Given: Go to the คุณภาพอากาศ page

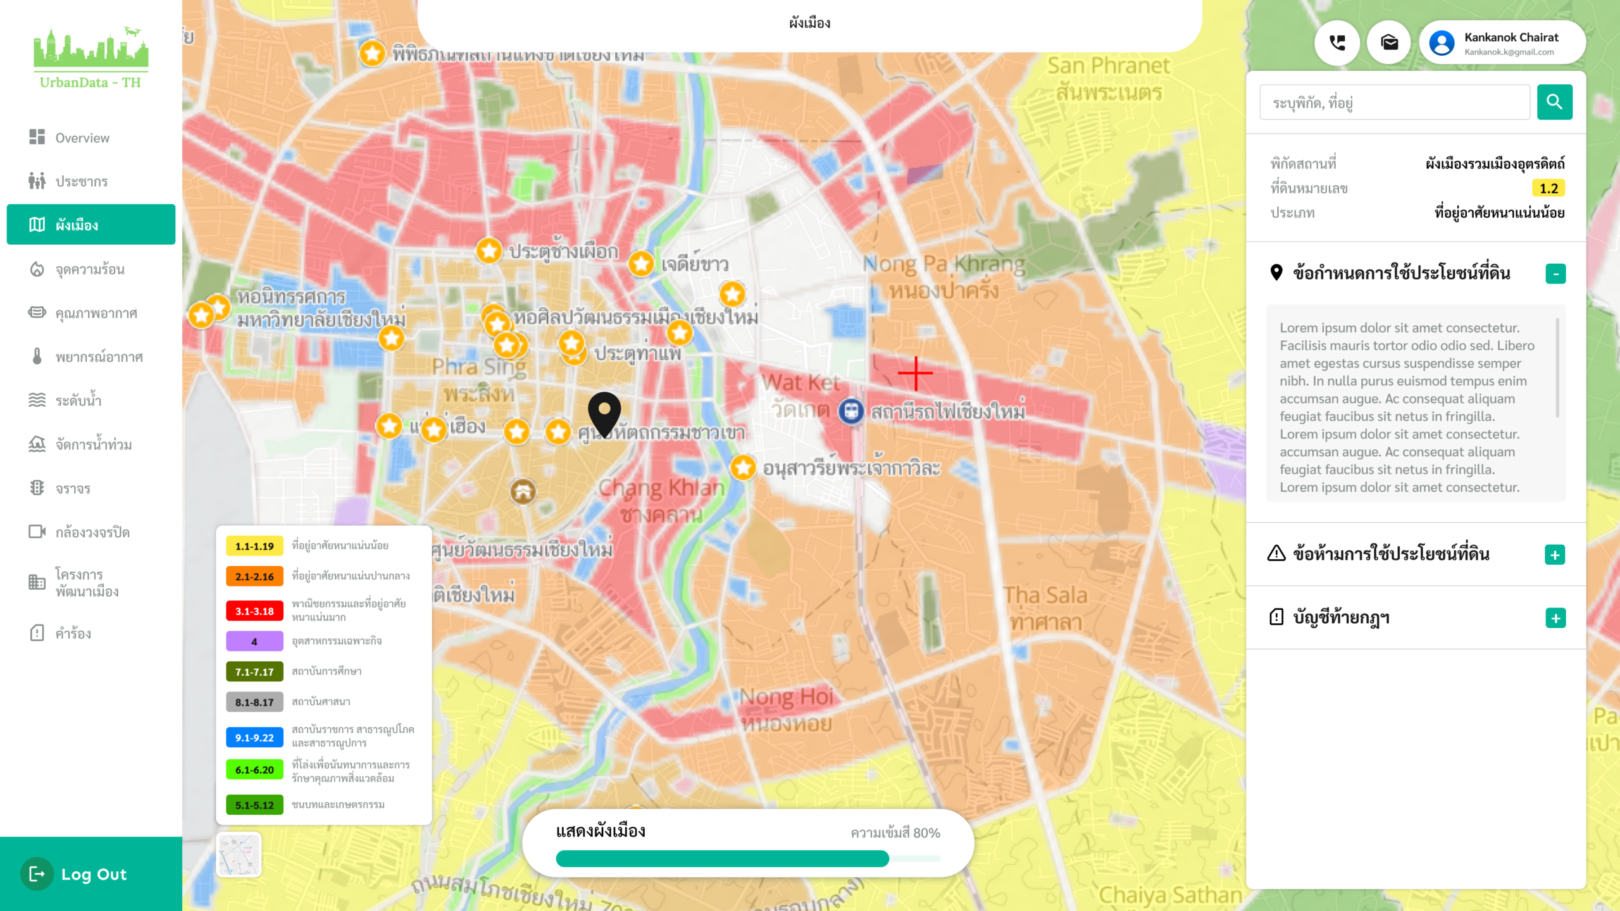Looking at the screenshot, I should [96, 313].
